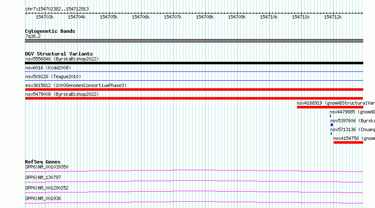
Task: Click the 154708k ruler tick label
Action: click(205, 17)
